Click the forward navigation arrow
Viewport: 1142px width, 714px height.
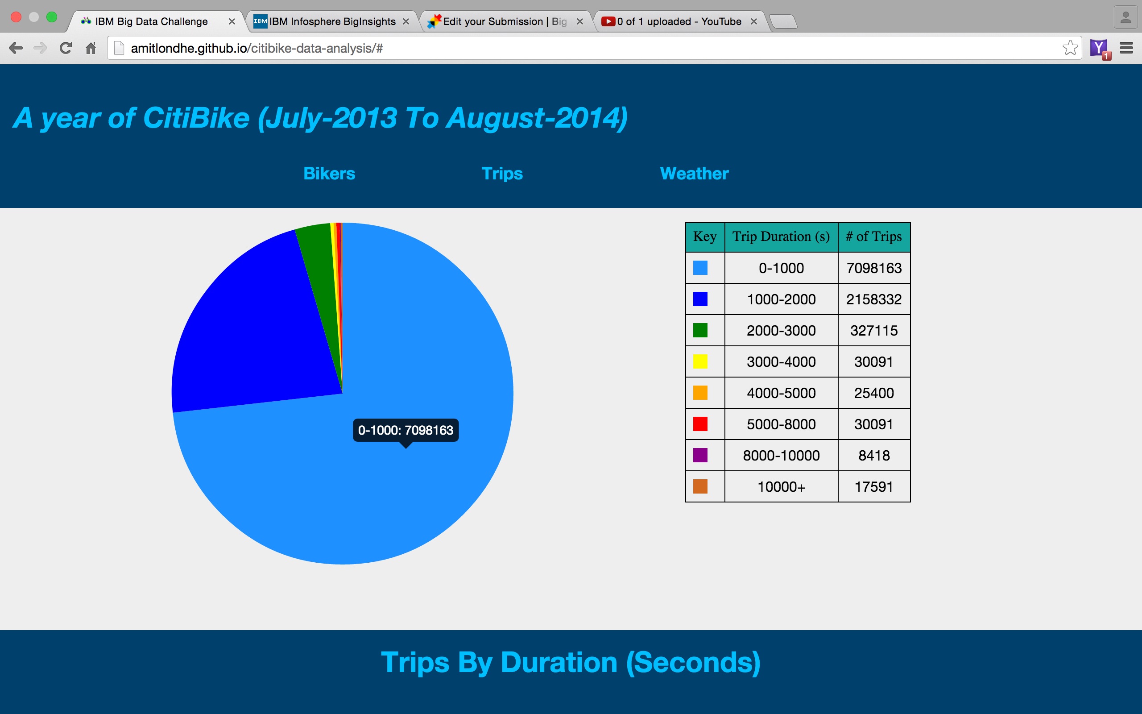pyautogui.click(x=41, y=48)
